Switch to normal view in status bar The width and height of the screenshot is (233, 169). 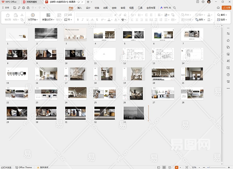coord(159,167)
